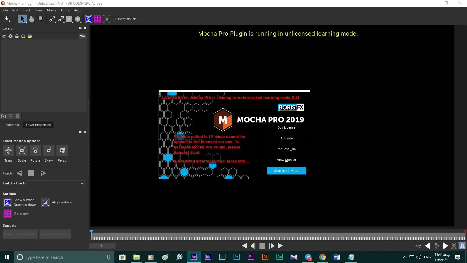Toggle Perspective tracking option

click(62, 150)
